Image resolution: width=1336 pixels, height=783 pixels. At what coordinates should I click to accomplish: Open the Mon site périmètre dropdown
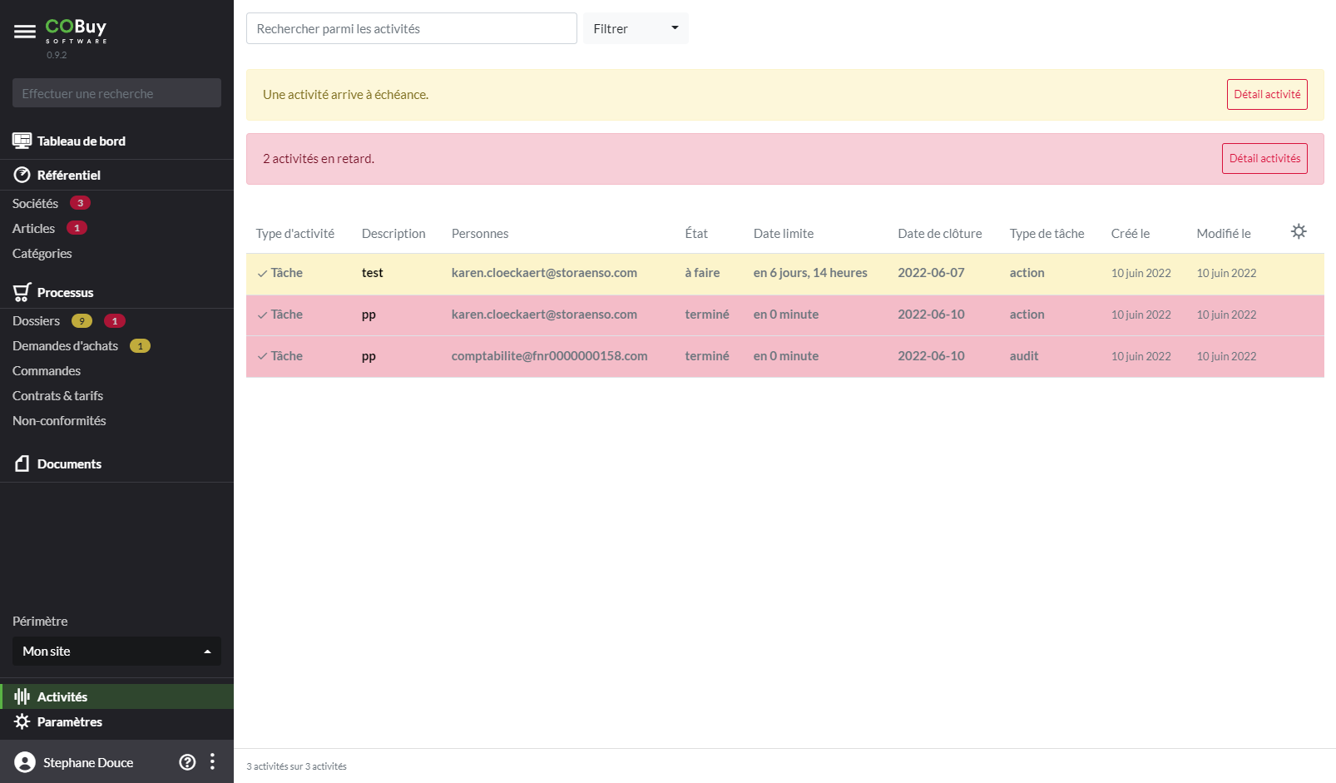(116, 652)
